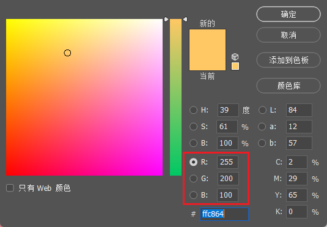Viewport: 327px width, 227px height.
Task: Click the M magenta field showing 29
Action: [x=296, y=179]
